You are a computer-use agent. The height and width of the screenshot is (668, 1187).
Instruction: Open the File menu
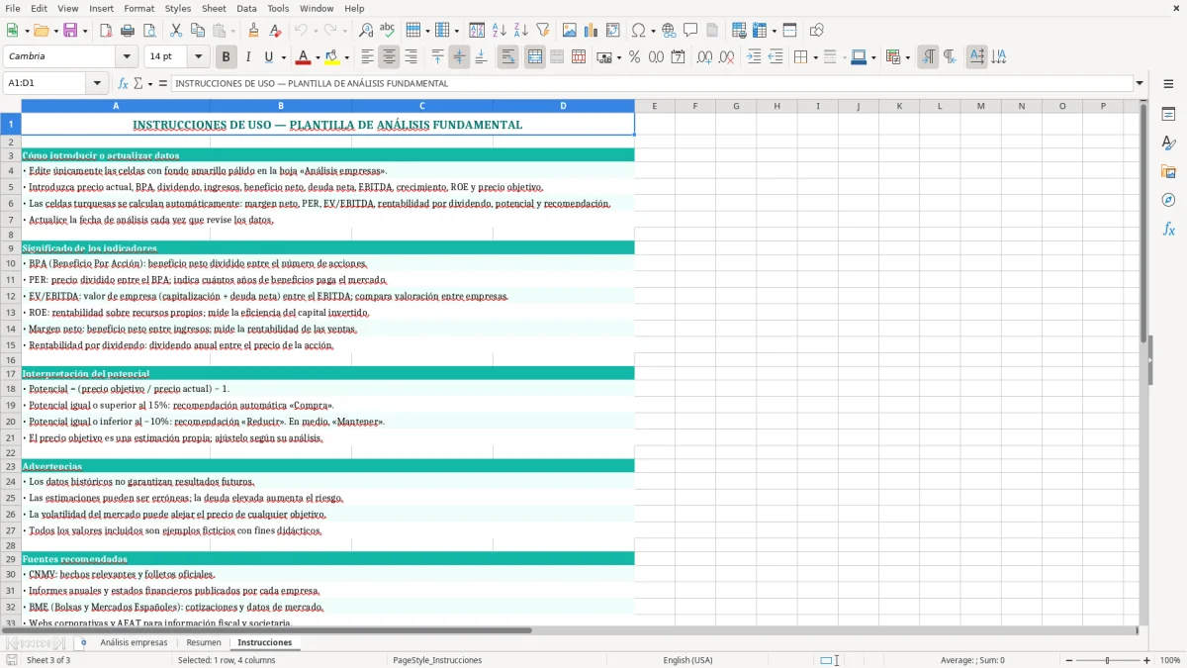pyautogui.click(x=12, y=8)
